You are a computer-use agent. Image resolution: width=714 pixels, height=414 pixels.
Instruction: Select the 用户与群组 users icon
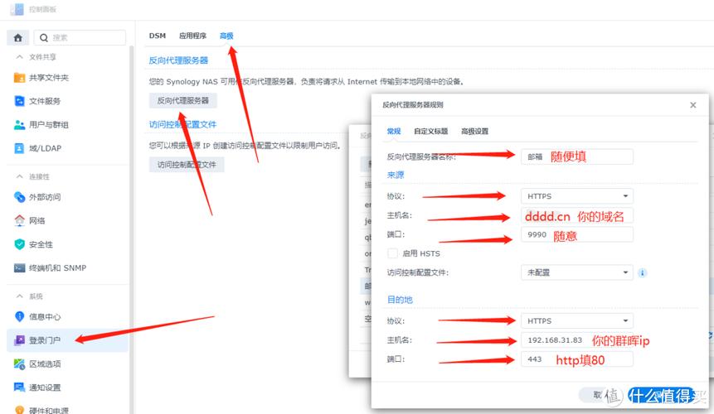pyautogui.click(x=20, y=125)
